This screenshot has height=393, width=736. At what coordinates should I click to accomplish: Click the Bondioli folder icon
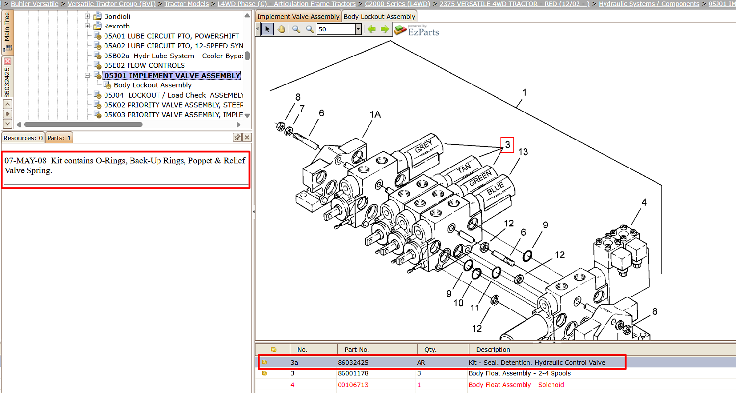pyautogui.click(x=97, y=16)
